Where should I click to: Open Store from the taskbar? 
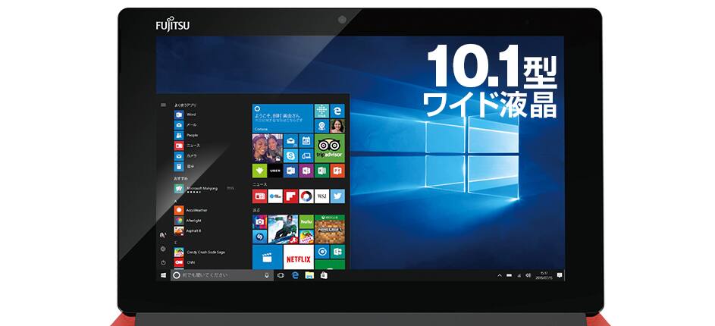tap(324, 275)
